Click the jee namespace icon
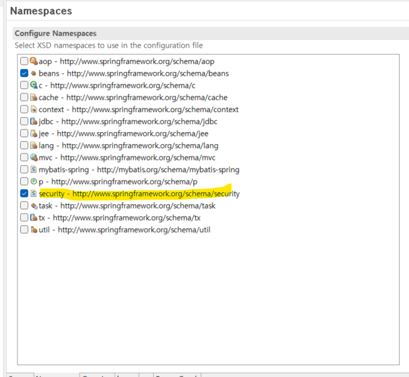Screen dimensions: 409x377 (x=34, y=133)
